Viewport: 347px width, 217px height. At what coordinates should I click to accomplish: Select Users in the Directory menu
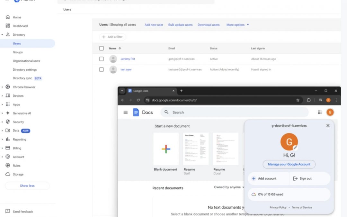tap(27, 43)
